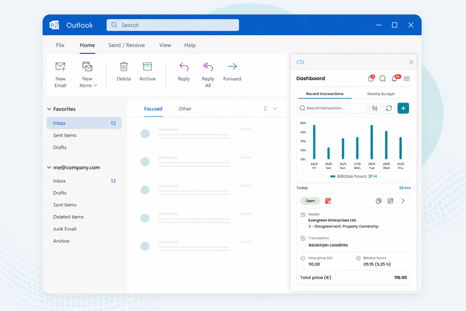This screenshot has width=466, height=311.
Task: Refresh the recent transactions list
Action: click(x=389, y=108)
